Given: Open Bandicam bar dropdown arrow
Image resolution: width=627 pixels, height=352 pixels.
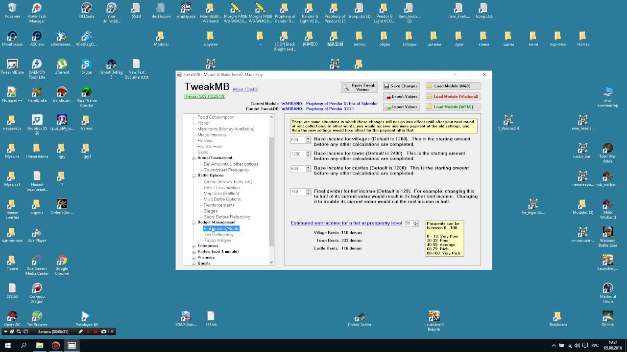Looking at the screenshot, I should (x=6, y=331).
